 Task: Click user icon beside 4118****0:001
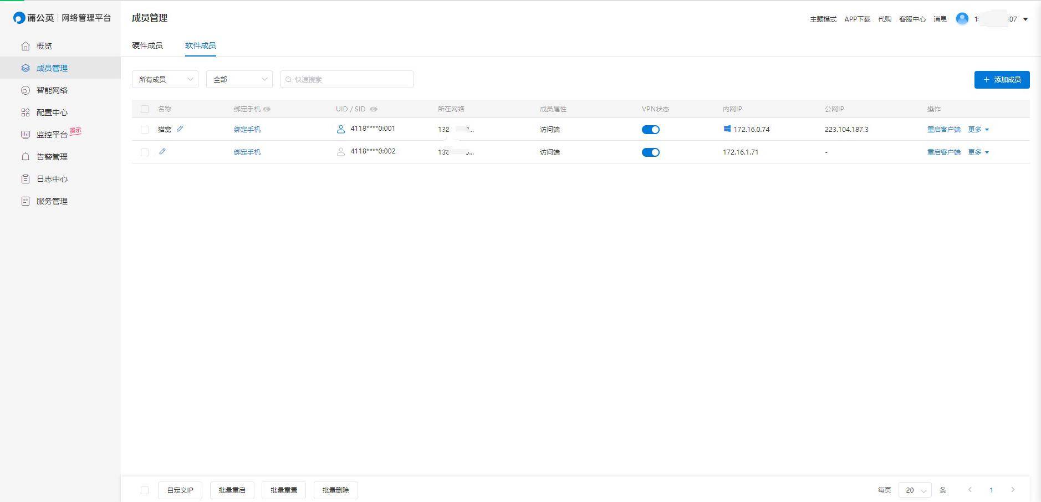(341, 129)
